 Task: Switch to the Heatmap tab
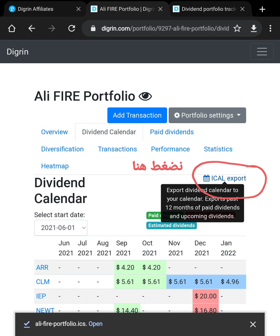55,166
